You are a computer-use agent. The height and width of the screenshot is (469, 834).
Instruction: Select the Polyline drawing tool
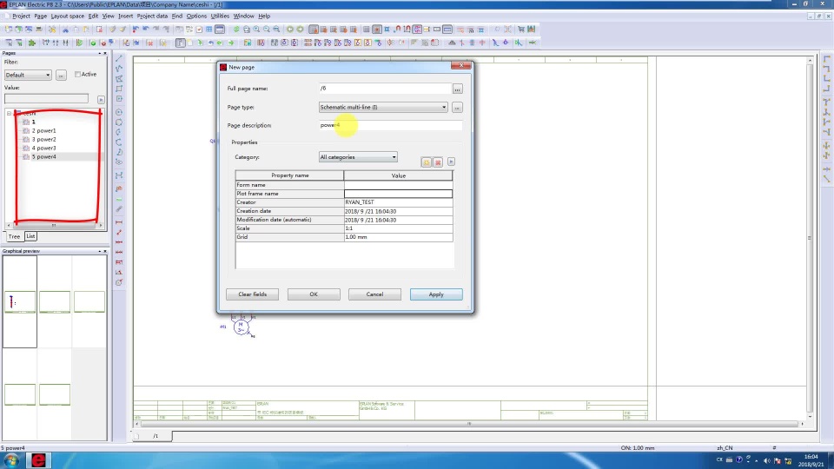(119, 69)
